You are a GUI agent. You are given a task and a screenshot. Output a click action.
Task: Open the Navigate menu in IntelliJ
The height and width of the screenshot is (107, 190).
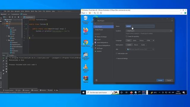click(x=17, y=11)
